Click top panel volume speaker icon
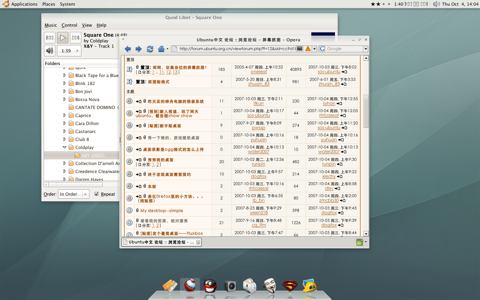This screenshot has width=480, height=300. (436, 4)
